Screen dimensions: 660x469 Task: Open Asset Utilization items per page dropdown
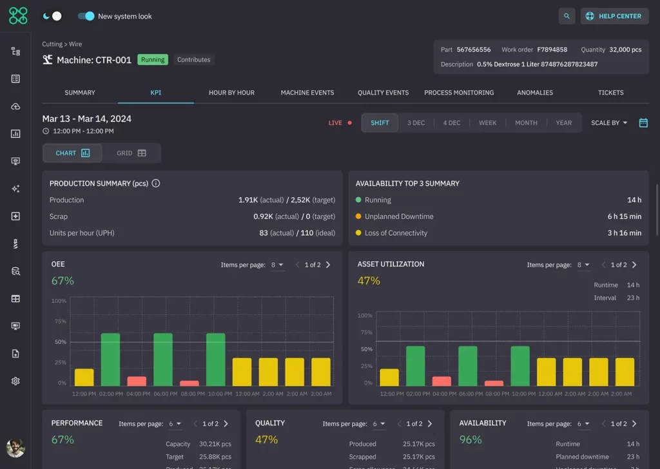584,265
